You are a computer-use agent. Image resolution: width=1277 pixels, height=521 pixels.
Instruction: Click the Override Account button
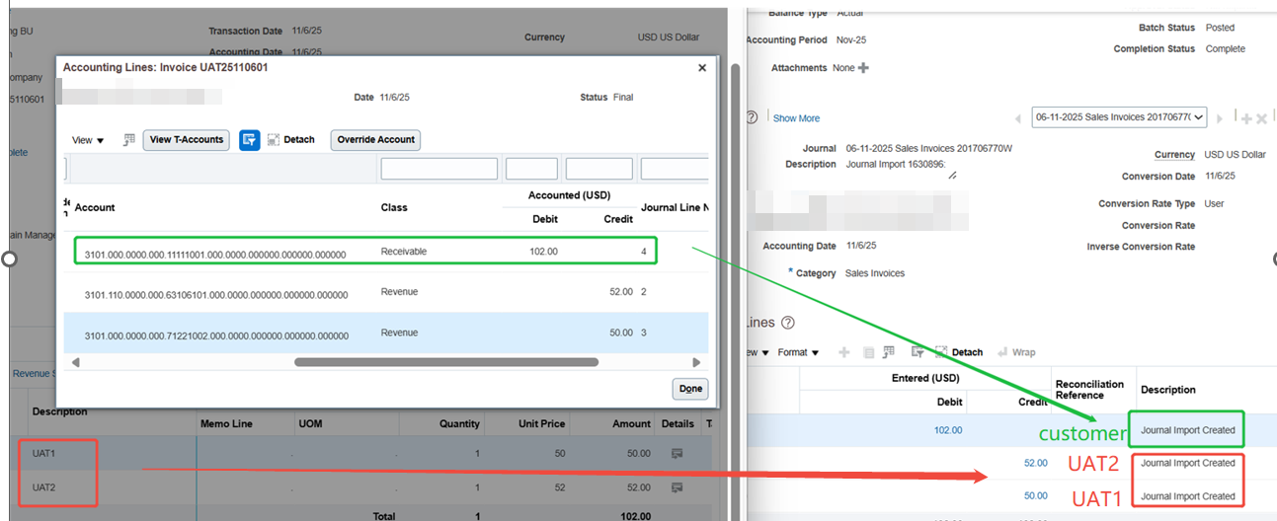point(375,140)
